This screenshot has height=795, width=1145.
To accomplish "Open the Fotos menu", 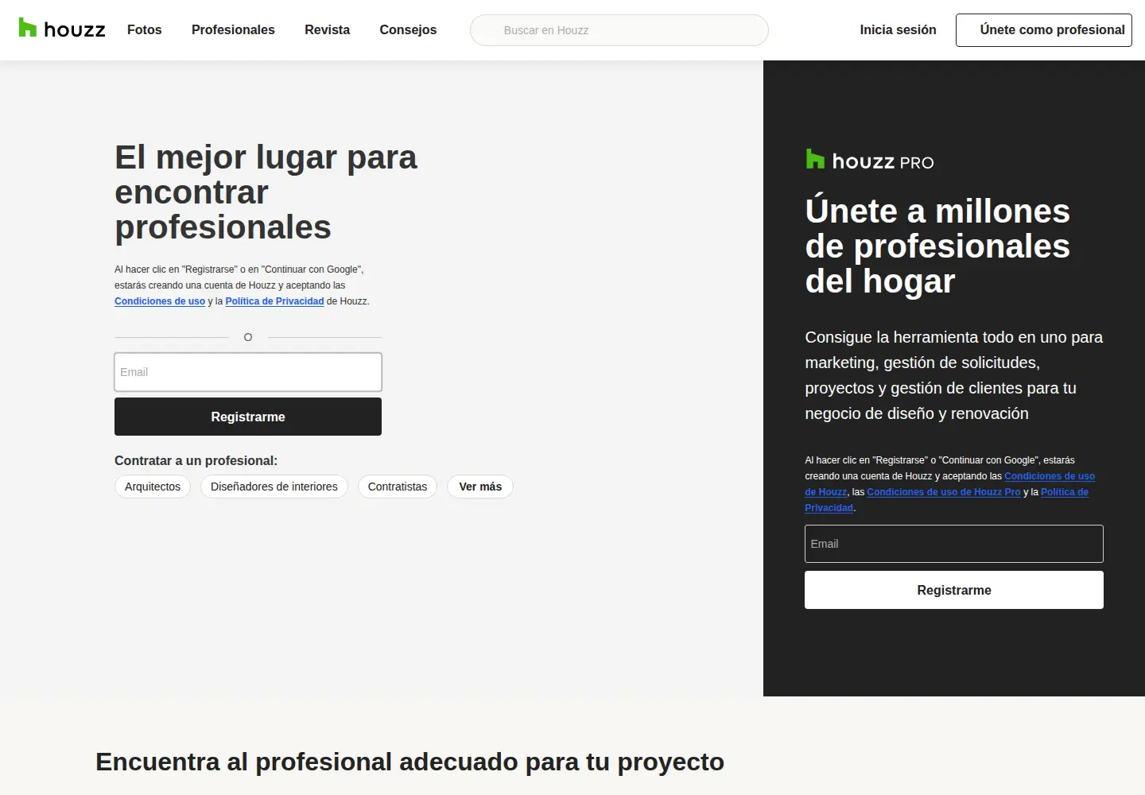I will pyautogui.click(x=144, y=29).
